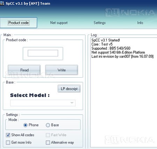Click inside the Select Model combo box
Screen dimensions: 157x149
pos(43,103)
